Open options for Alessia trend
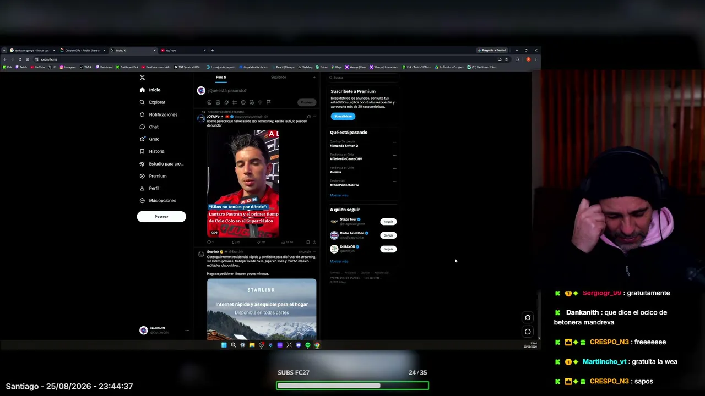The height and width of the screenshot is (396, 705). click(x=394, y=169)
